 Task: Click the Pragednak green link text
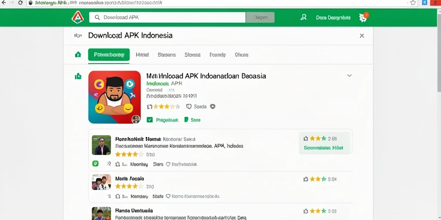tap(167, 120)
